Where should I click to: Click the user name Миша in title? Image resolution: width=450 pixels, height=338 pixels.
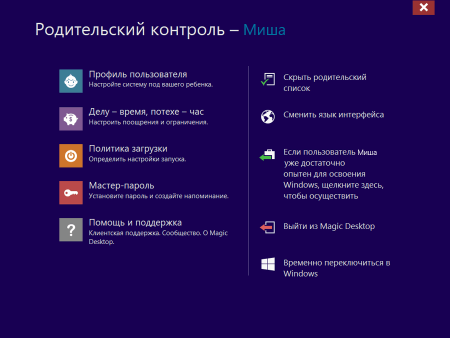point(264,30)
